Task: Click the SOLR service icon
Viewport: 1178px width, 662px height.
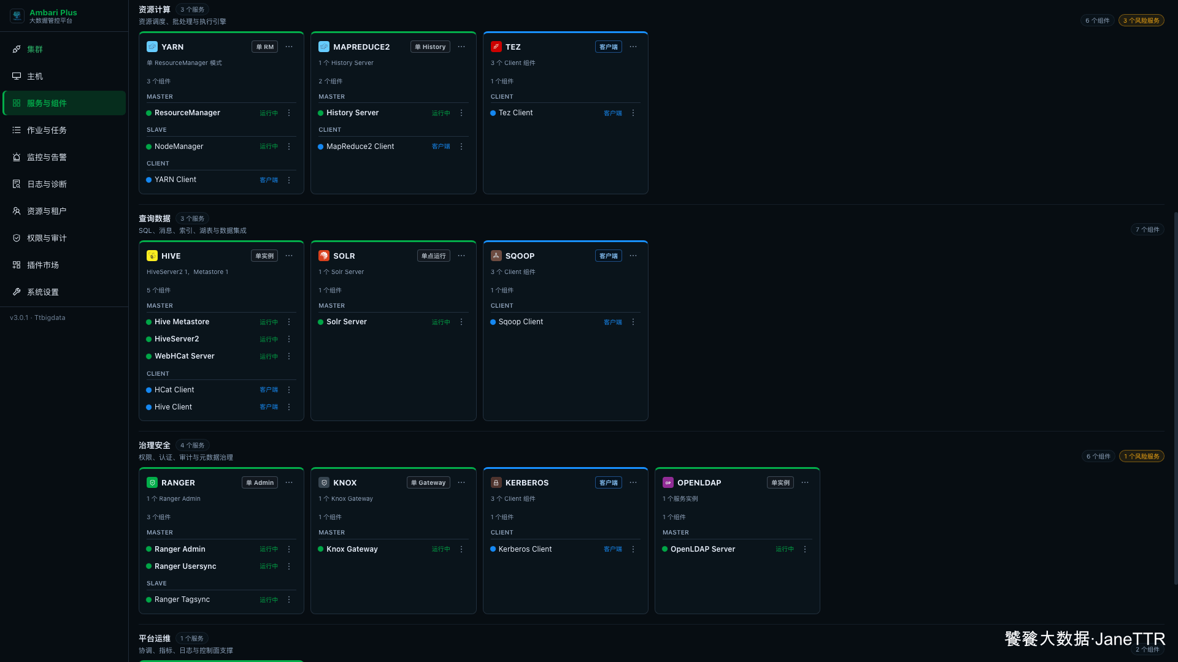Action: point(324,256)
